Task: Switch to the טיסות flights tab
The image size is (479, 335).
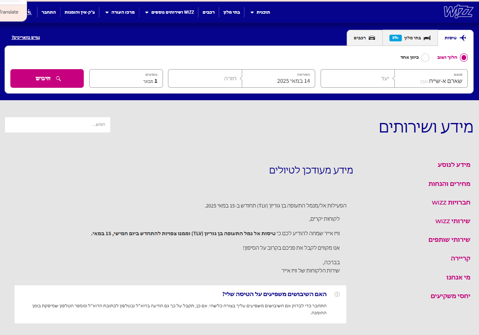Action: pos(455,38)
